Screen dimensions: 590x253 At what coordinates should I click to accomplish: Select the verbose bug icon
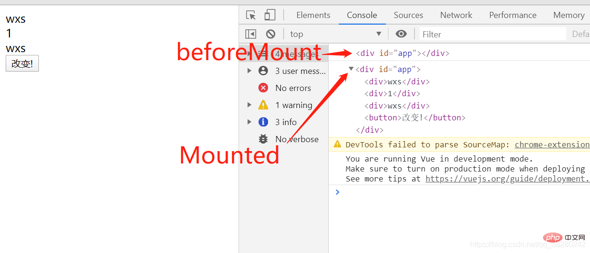coord(263,139)
